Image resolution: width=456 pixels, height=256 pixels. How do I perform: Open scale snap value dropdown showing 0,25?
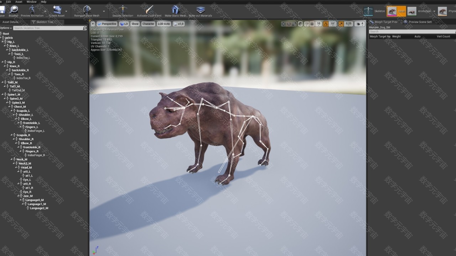pyautogui.click(x=349, y=24)
